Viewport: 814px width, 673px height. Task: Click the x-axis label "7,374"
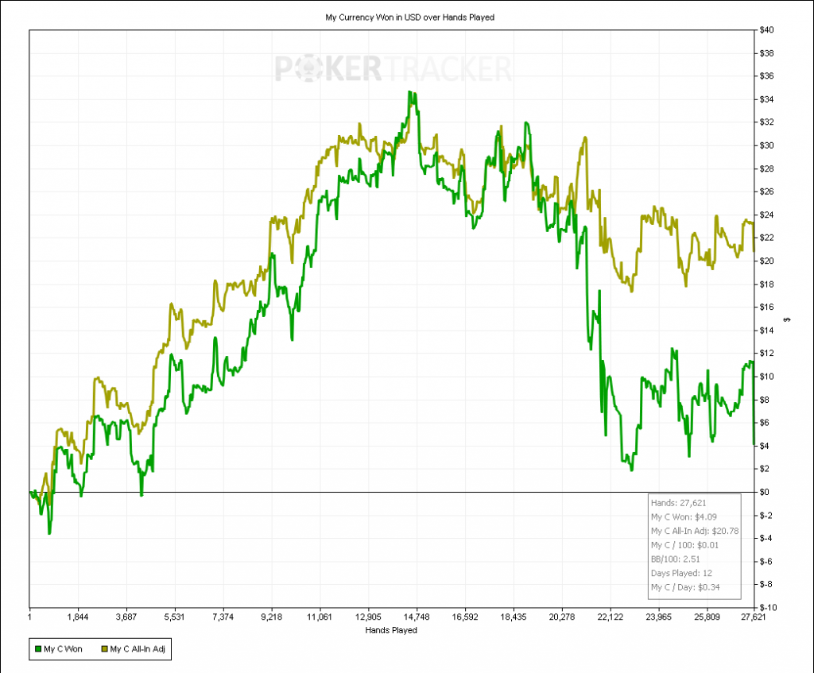pos(223,617)
